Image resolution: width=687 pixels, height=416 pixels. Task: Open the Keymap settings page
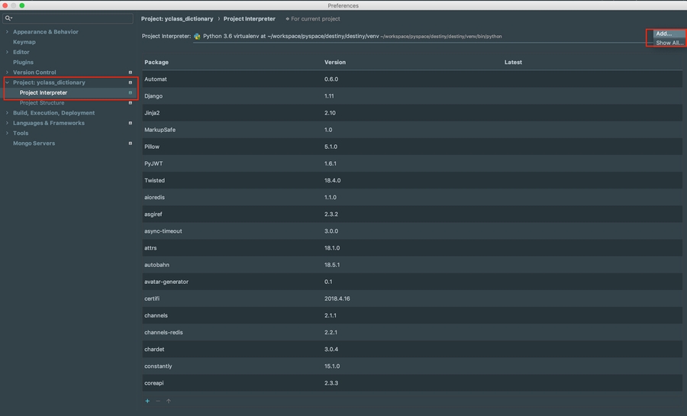pos(24,42)
